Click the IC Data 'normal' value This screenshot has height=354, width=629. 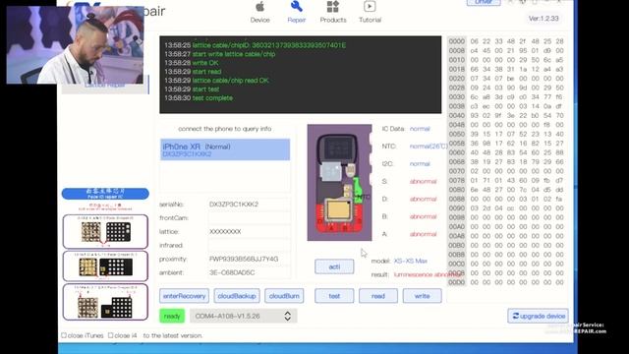[420, 129]
